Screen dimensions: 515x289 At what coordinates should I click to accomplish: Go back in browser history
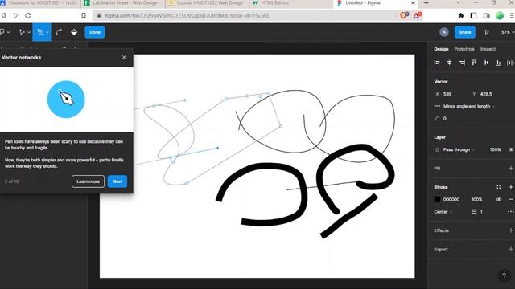(3, 15)
